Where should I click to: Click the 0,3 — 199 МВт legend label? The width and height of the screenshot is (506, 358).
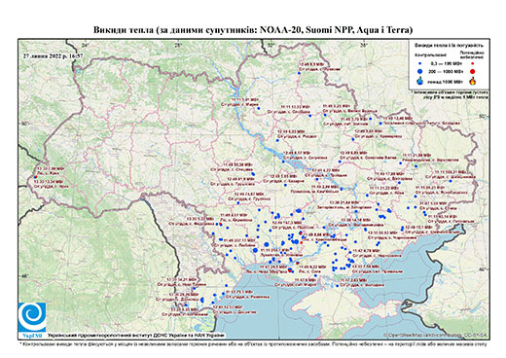click(446, 63)
